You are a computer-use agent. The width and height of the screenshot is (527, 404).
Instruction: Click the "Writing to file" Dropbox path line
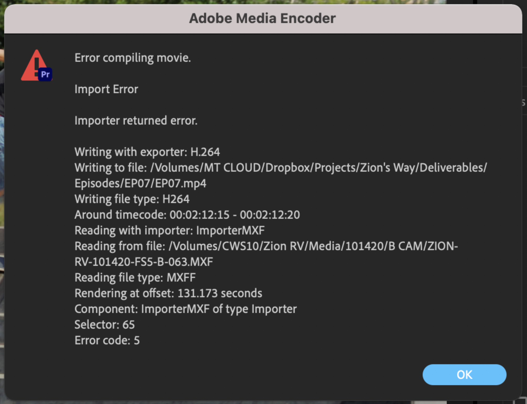pyautogui.click(x=281, y=168)
